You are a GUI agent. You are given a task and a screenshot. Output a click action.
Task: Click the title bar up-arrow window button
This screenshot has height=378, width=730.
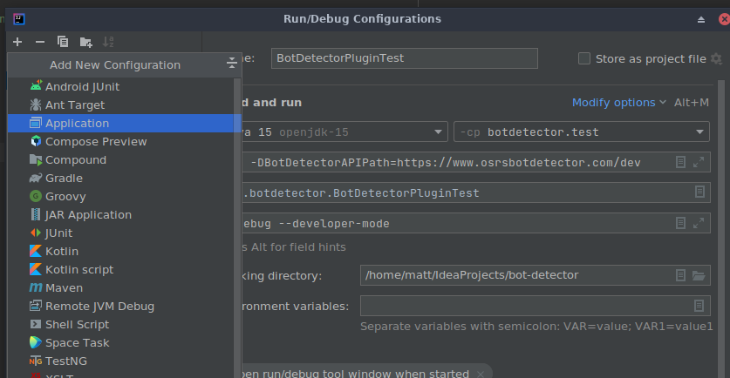click(700, 19)
